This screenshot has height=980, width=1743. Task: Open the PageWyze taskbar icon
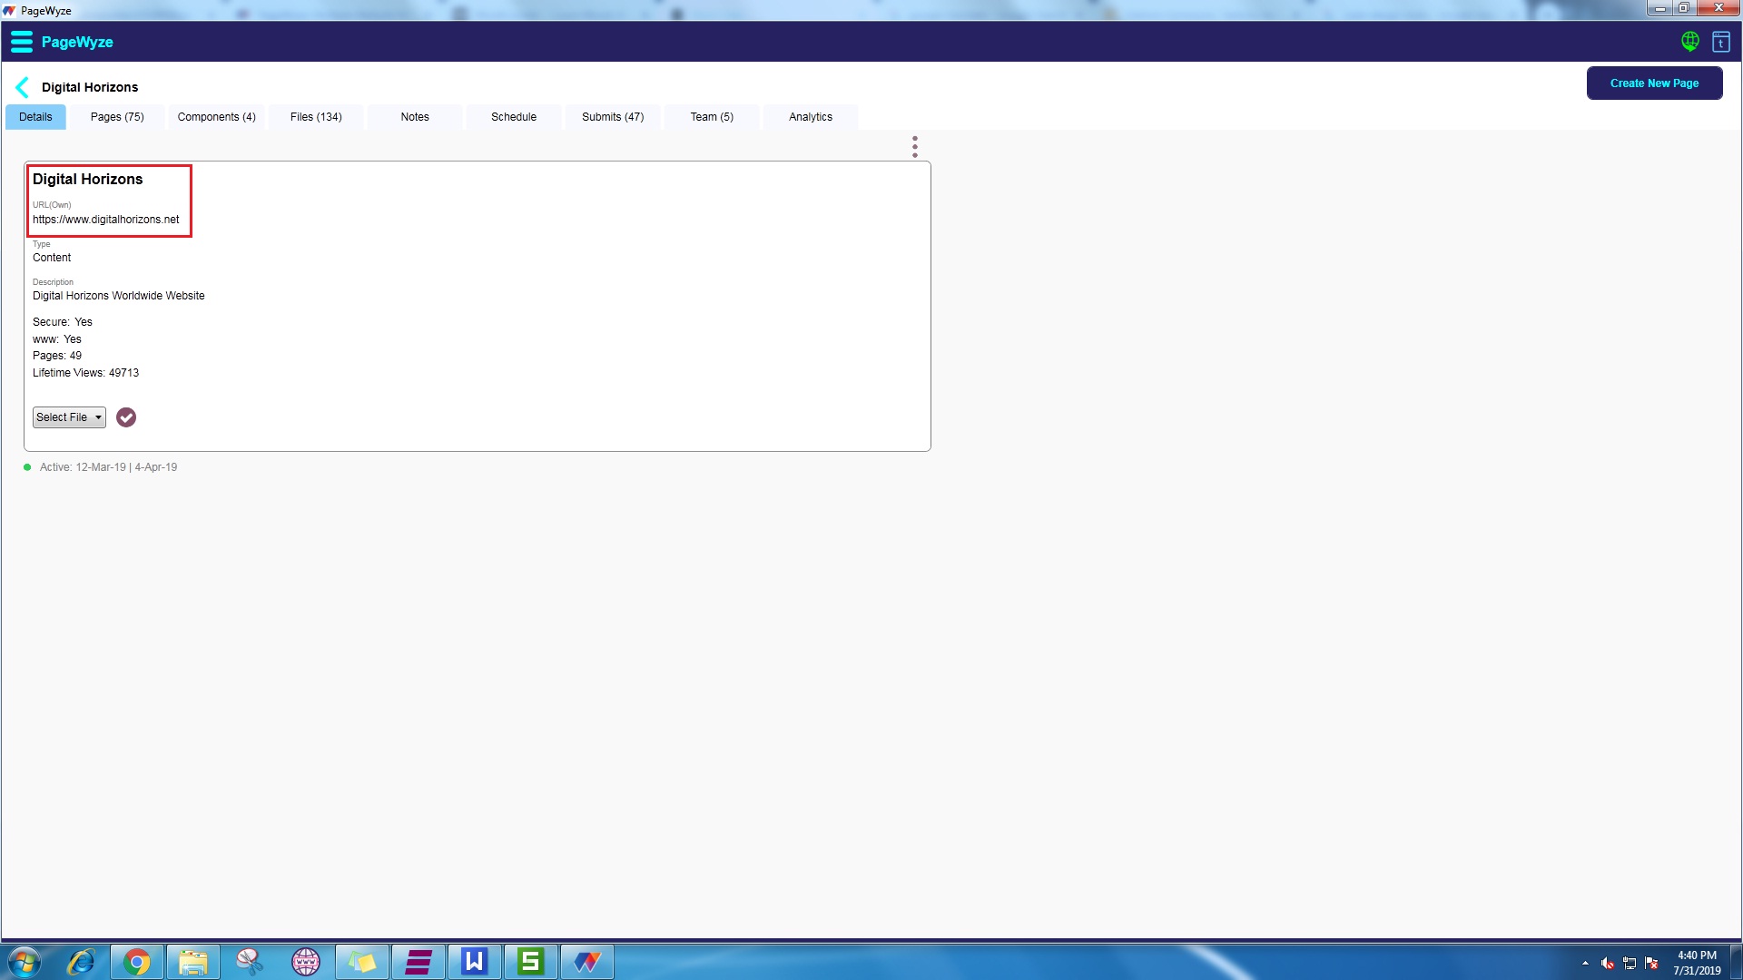[x=586, y=962]
